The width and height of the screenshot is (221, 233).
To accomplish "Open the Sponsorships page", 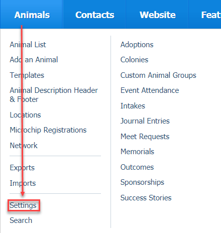I will (142, 182).
